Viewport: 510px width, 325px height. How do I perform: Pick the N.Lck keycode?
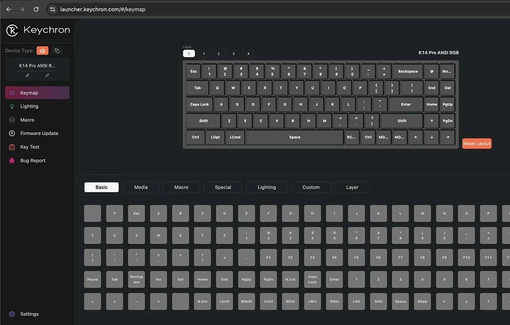coord(291,280)
